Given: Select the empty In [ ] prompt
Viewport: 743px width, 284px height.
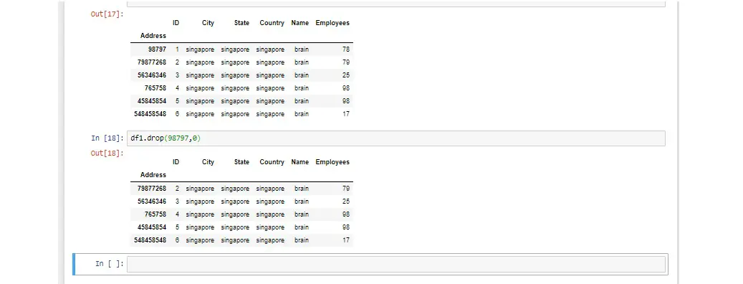Looking at the screenshot, I should tap(110, 264).
